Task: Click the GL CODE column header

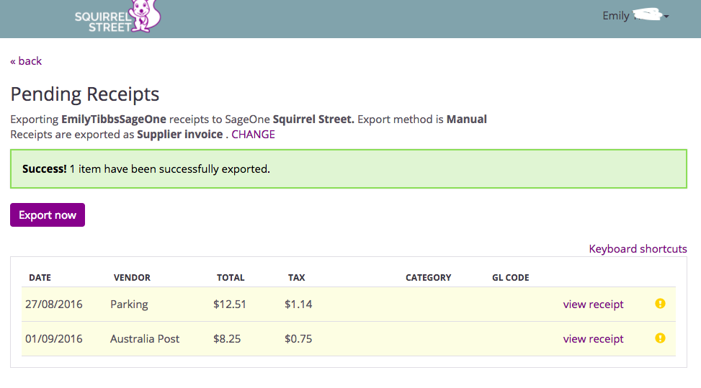Action: (x=511, y=278)
